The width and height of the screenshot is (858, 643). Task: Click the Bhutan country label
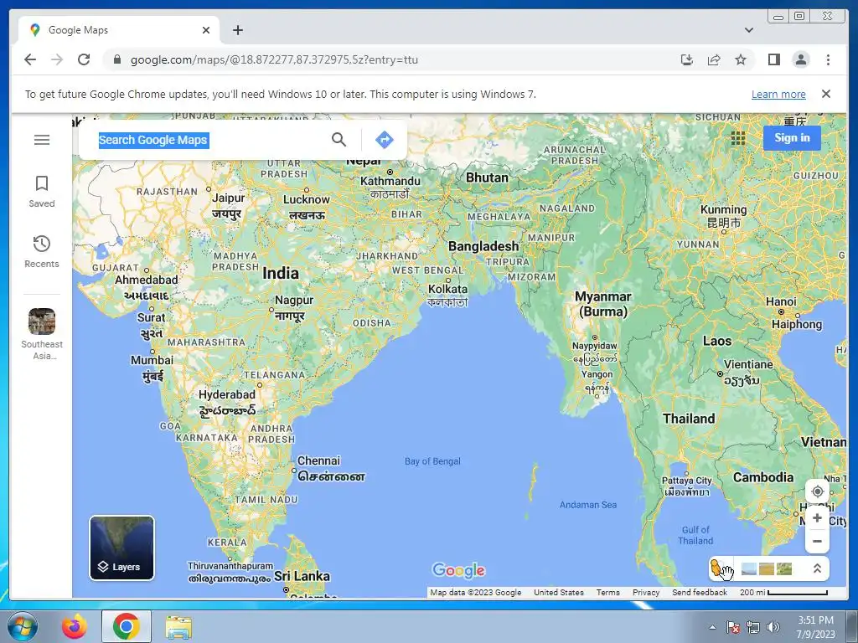pyautogui.click(x=487, y=177)
